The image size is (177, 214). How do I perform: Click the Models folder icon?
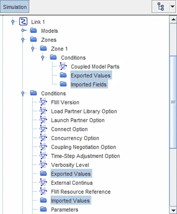[x=33, y=30]
